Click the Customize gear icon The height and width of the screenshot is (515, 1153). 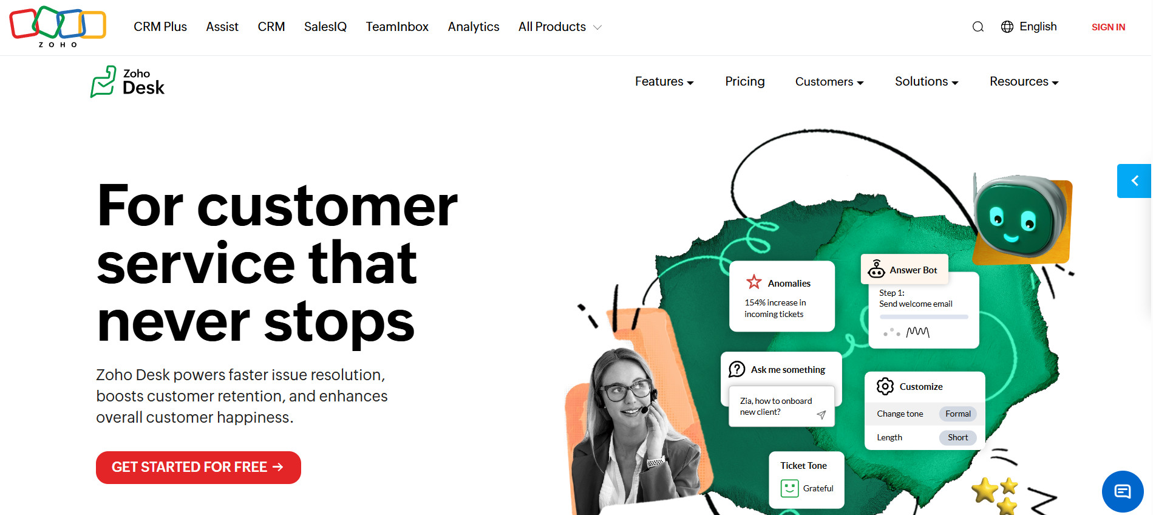[x=885, y=386]
